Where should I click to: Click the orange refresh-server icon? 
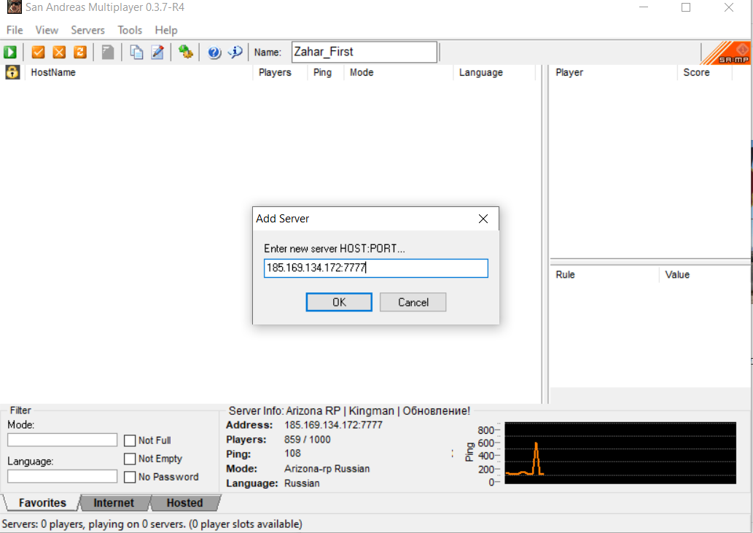(80, 52)
